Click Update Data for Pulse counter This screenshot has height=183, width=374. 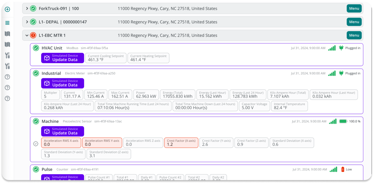63,178
